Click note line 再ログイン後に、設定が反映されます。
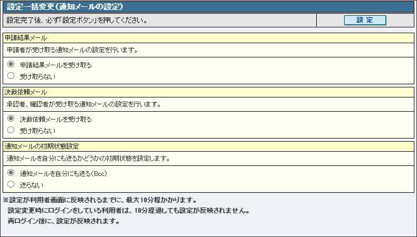Image resolution: width=417 pixels, height=237 pixels. 64,221
